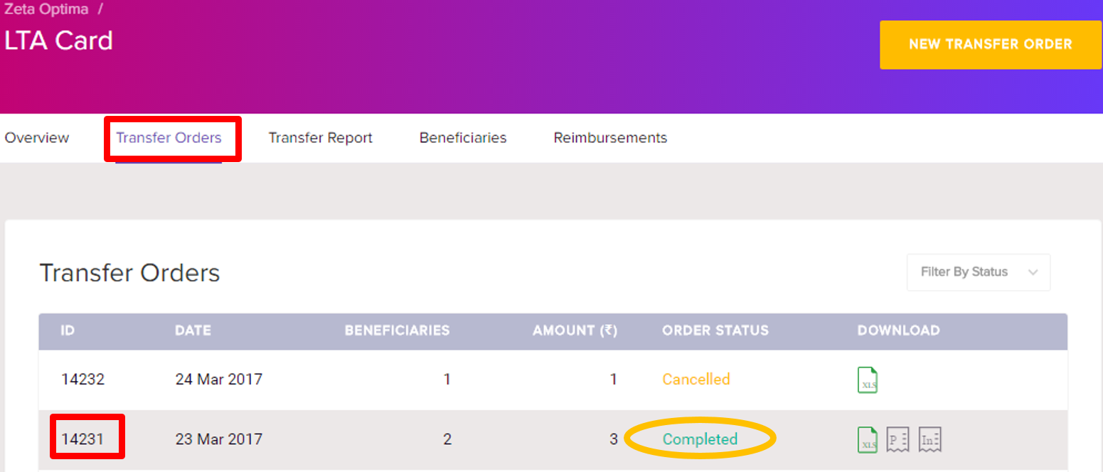1103x472 pixels.
Task: Open transfer order ID 14231
Action: point(82,439)
